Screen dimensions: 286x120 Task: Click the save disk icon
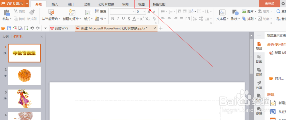[x=9, y=28]
